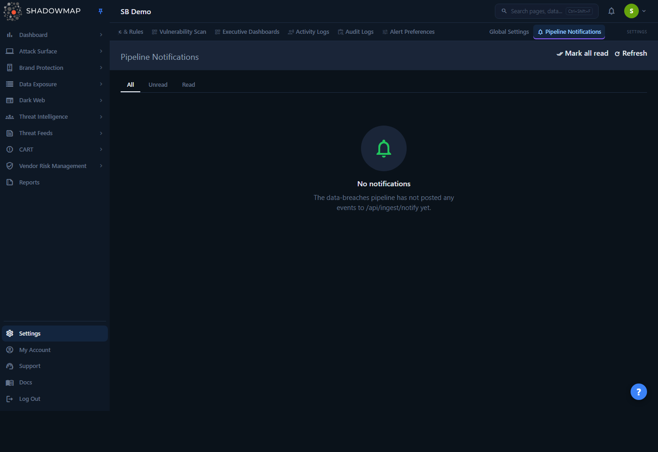This screenshot has width=658, height=452.
Task: Open the user account dropdown arrow
Action: [644, 11]
